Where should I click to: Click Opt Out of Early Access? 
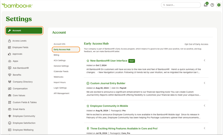coord(196,44)
